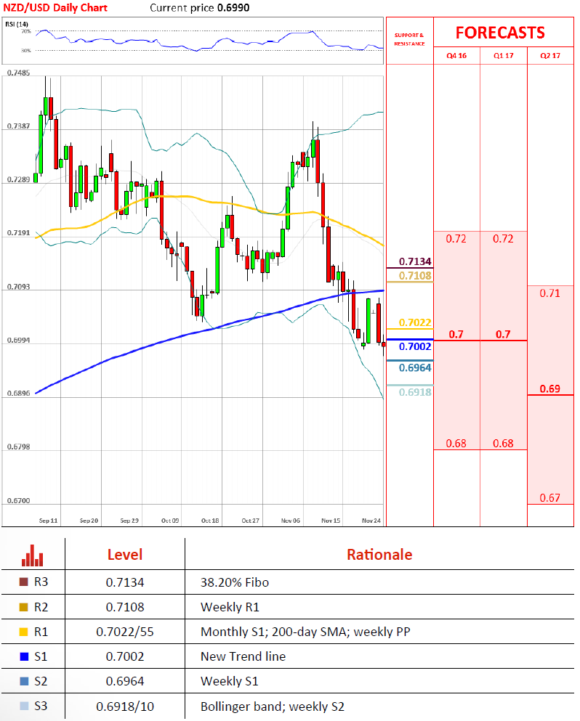Click the R2 ochre color swatch
Image resolution: width=580 pixels, height=721 pixels.
(x=23, y=607)
